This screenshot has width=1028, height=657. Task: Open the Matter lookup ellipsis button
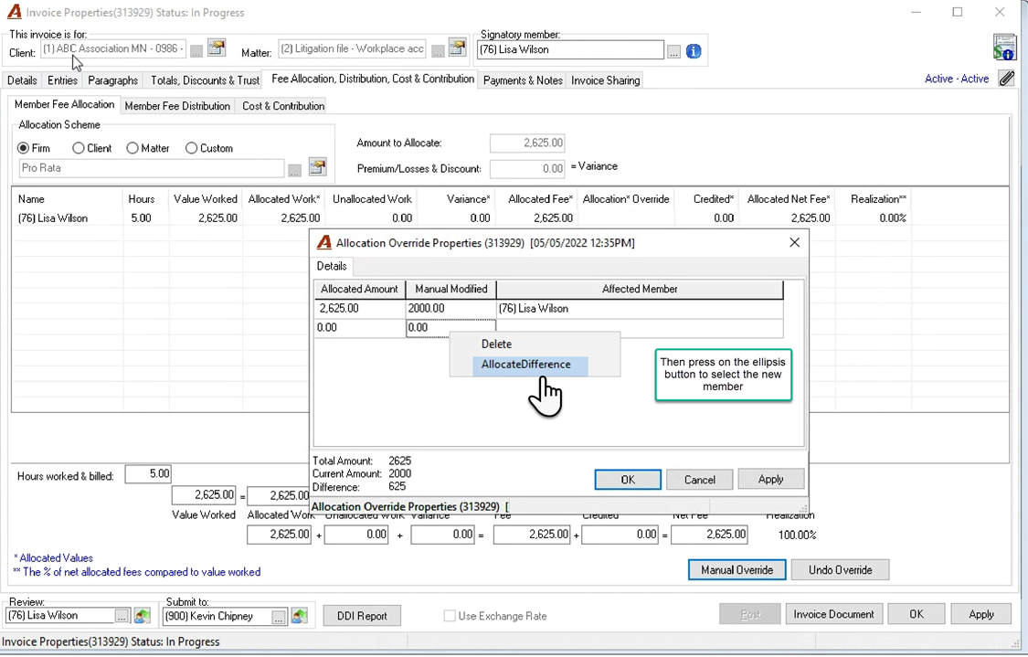[x=438, y=50]
